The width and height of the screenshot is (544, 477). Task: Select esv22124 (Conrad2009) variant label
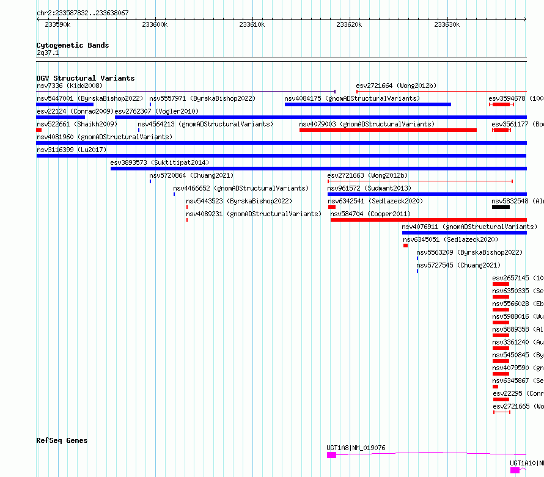click(75, 111)
